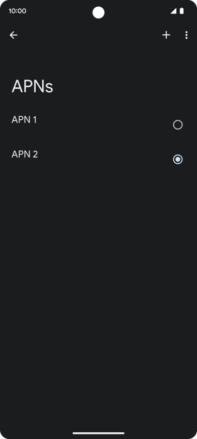This screenshot has height=439, width=197.
Task: Open the three-dot overflow menu
Action: (186, 35)
